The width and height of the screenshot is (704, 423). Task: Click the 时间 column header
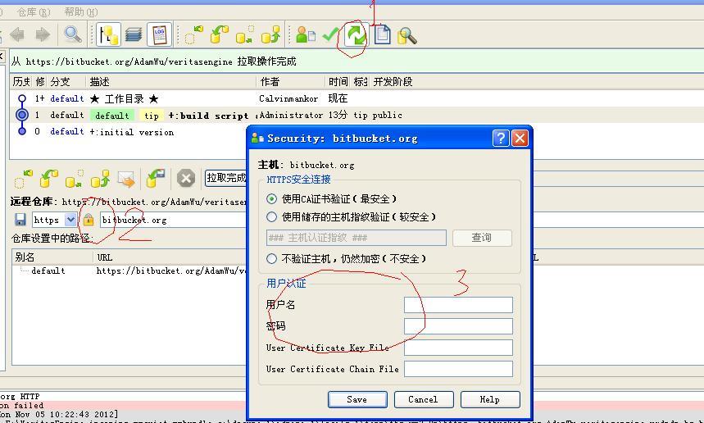tap(338, 81)
